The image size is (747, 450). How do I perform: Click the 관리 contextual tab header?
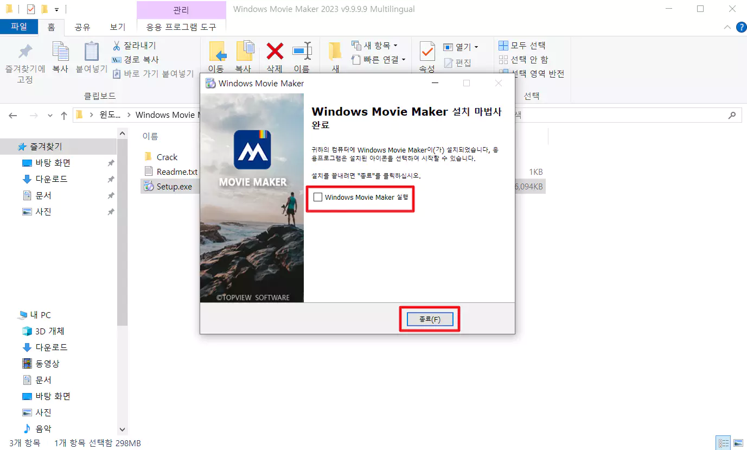(181, 10)
